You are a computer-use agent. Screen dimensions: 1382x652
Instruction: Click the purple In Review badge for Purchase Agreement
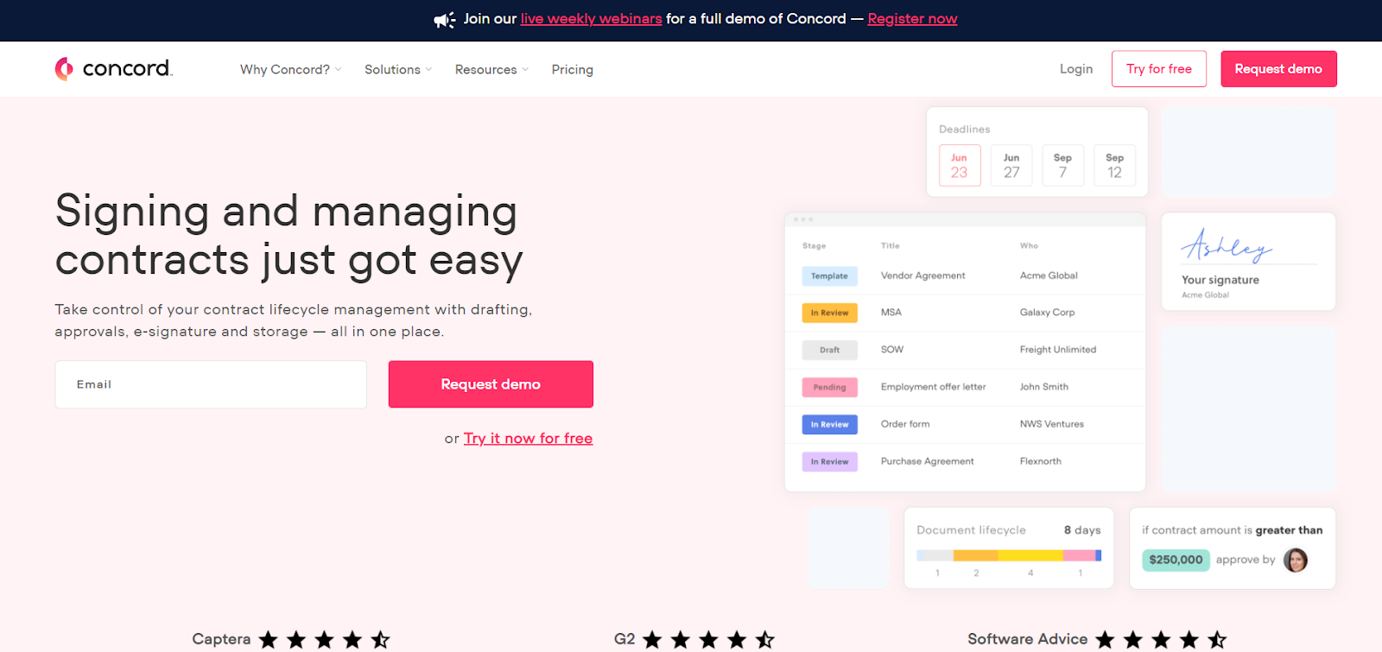click(829, 461)
